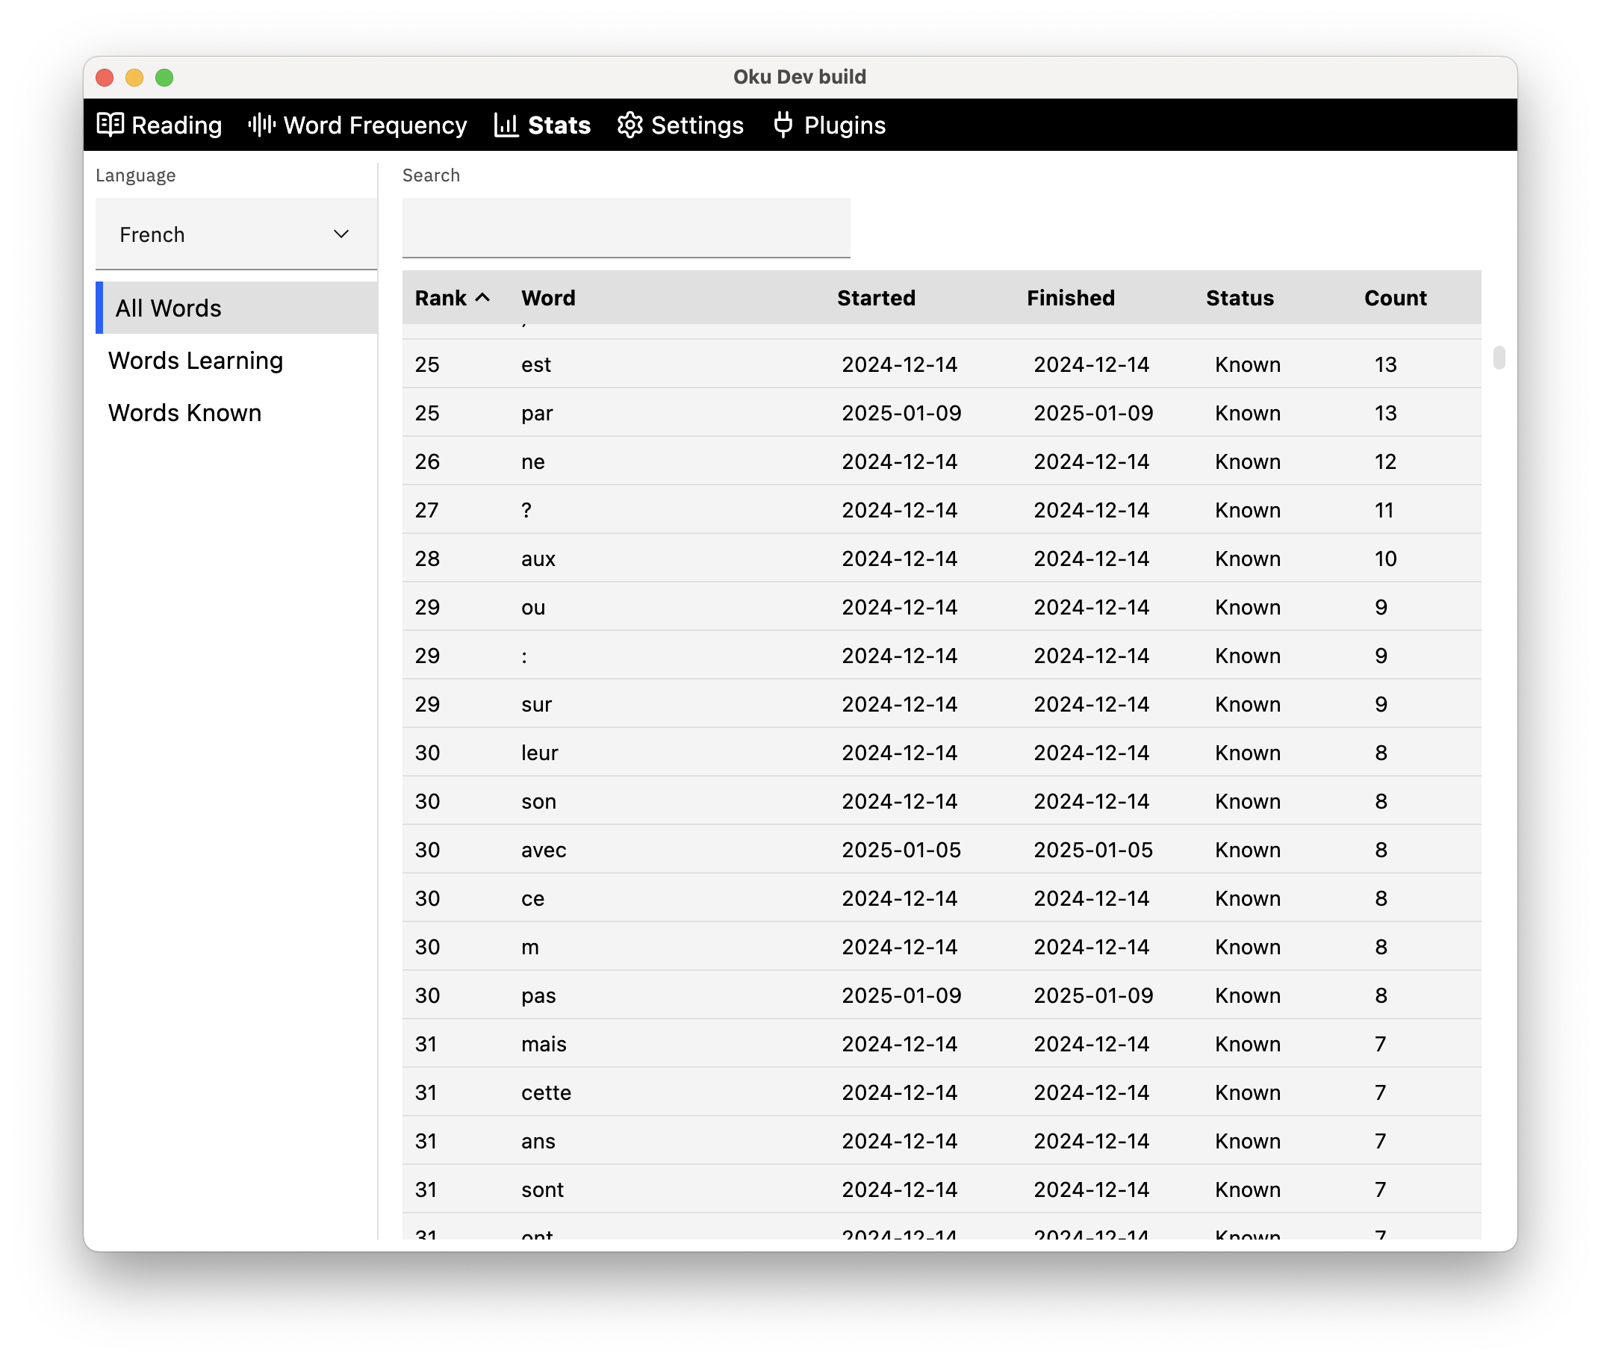Viewport: 1601px width, 1362px height.
Task: Click the ':' word cell
Action: [524, 656]
